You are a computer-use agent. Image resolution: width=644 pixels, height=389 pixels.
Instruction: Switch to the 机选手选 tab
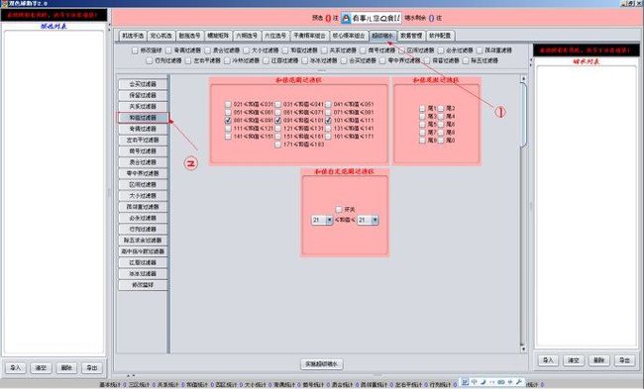coord(133,36)
